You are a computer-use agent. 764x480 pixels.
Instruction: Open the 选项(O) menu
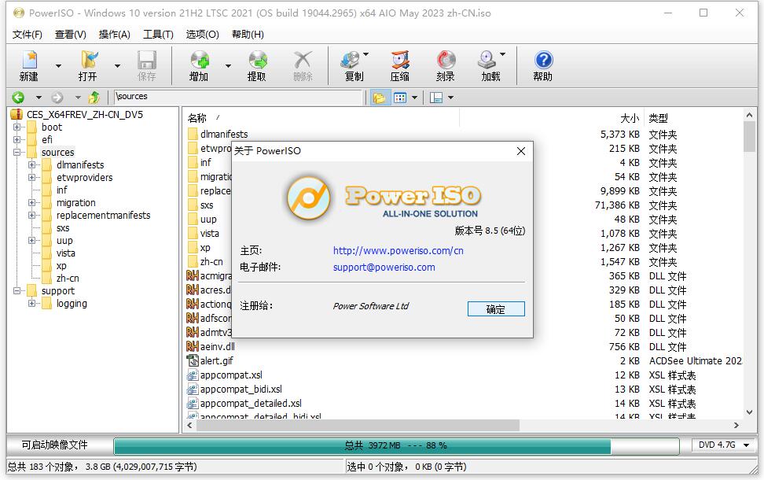pyautogui.click(x=203, y=34)
